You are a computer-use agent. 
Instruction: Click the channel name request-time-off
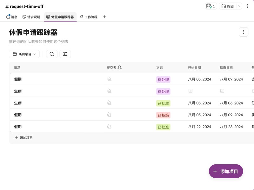tap(24, 6)
